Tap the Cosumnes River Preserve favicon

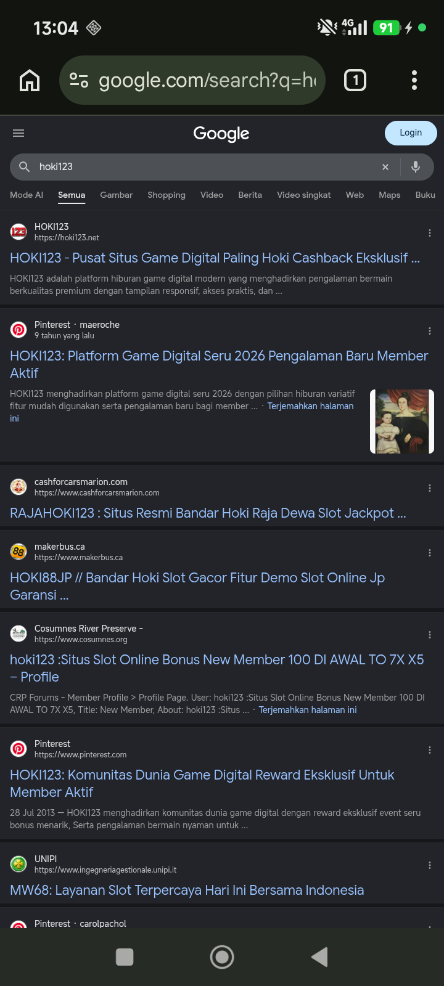click(18, 634)
